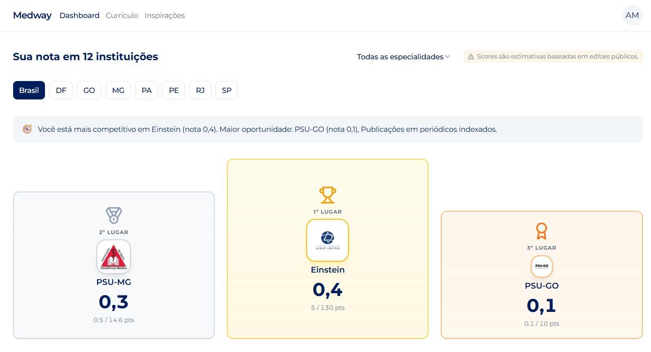
Task: Click the scores disclaimer text
Action: click(x=558, y=56)
